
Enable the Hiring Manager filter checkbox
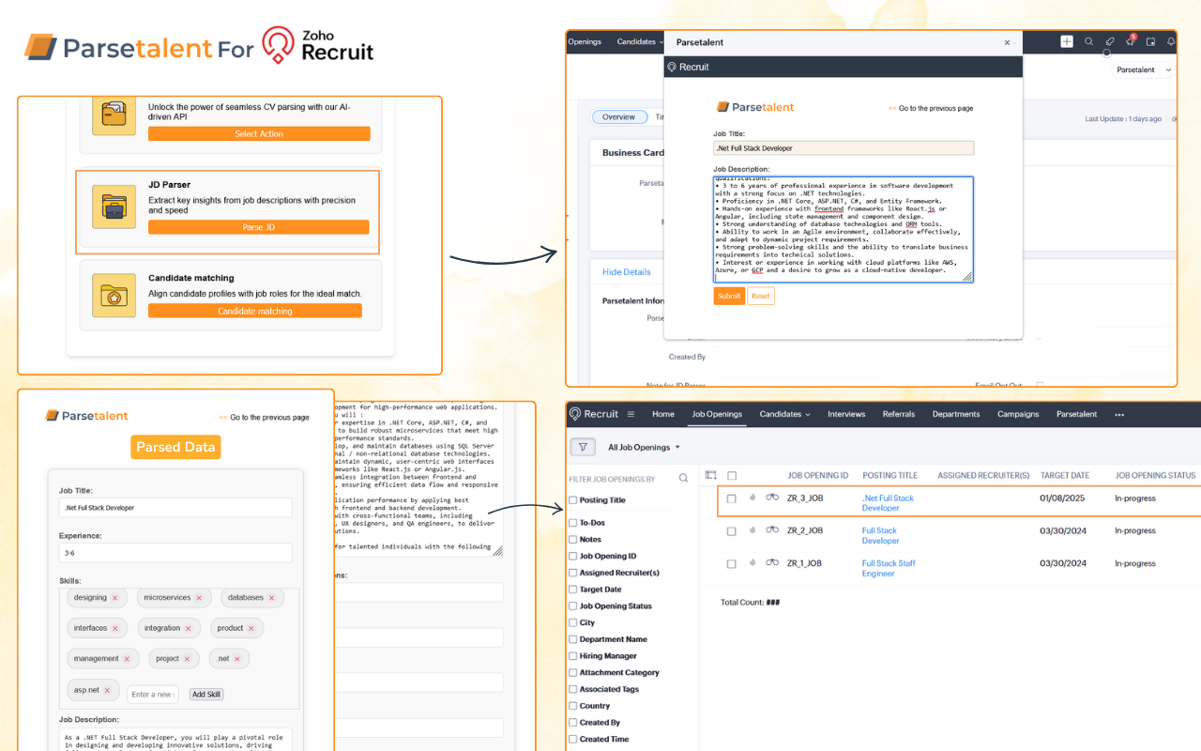click(x=573, y=656)
